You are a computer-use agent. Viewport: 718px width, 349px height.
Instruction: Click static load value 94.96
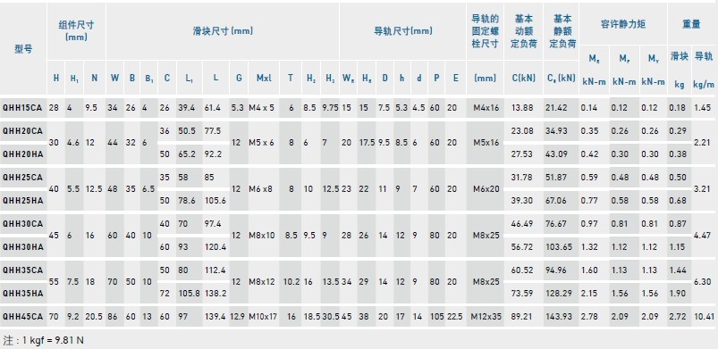coord(556,270)
